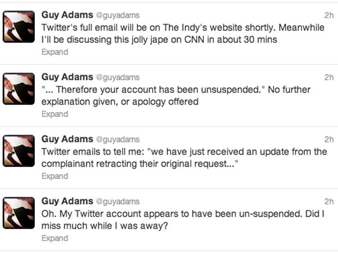Select Guy Adams name on 'Twitter emails to tell me' tweet
Viewport: 338px width, 253px height.
coord(67,139)
